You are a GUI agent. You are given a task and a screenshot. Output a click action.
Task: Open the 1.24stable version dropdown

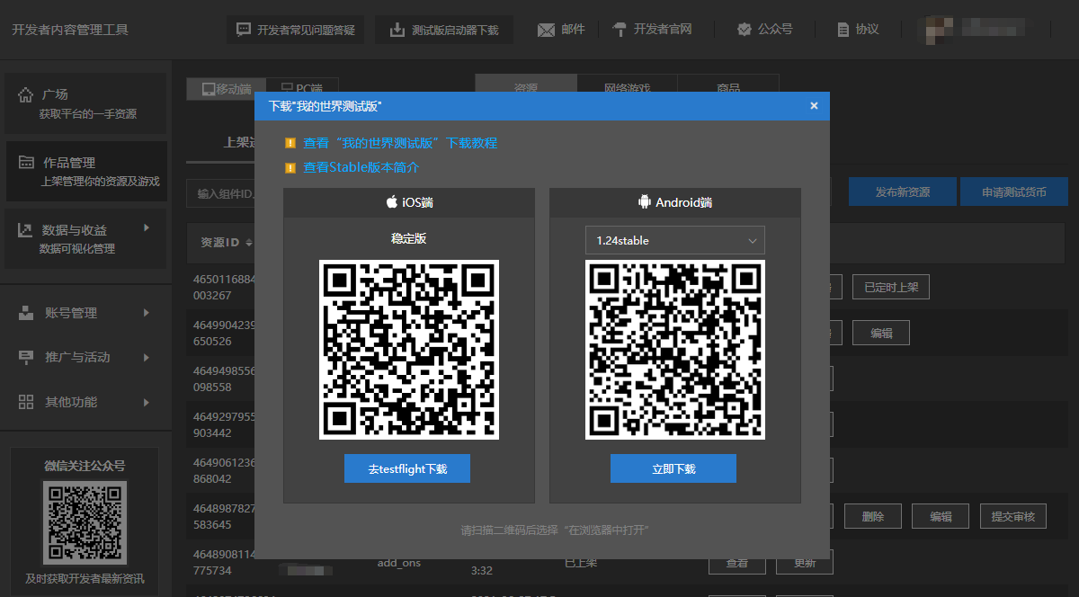(x=675, y=240)
